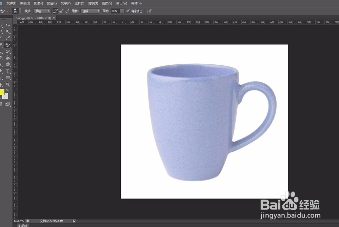
Task: Select the History Brush tool
Action: click(8, 51)
